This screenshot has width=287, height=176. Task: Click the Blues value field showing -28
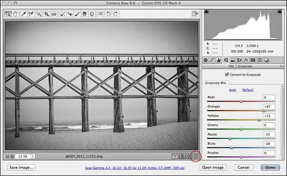coord(269,144)
